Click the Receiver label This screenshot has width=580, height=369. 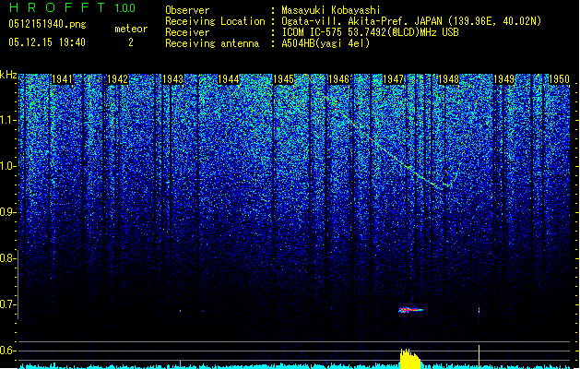(x=187, y=32)
